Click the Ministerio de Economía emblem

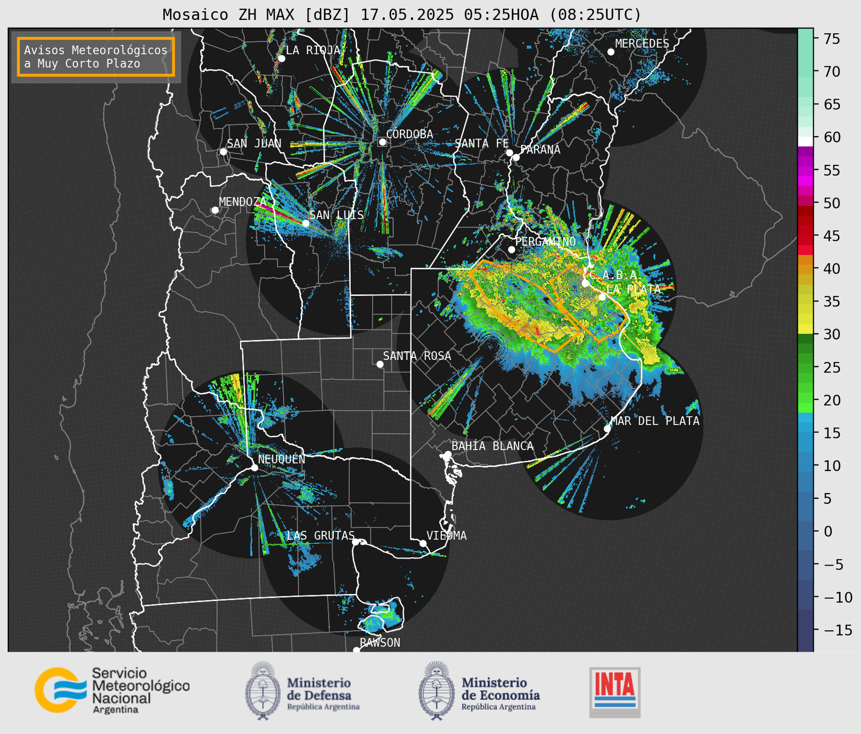[x=436, y=691]
